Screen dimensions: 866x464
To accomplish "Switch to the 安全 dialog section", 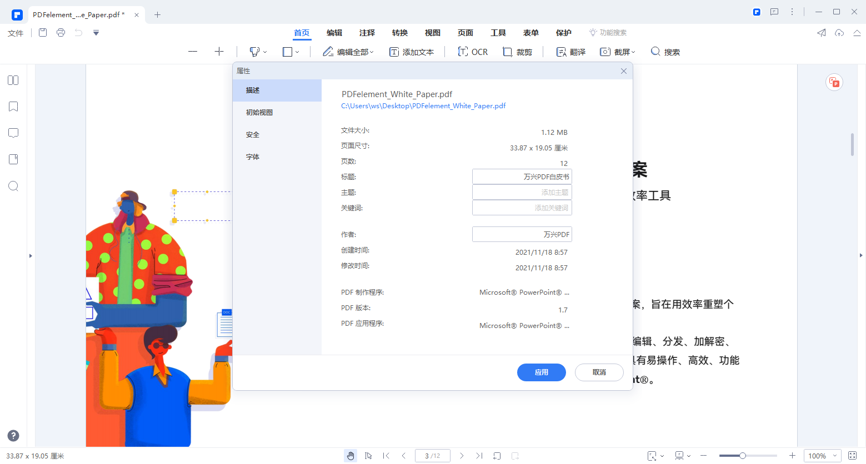I will pyautogui.click(x=252, y=134).
